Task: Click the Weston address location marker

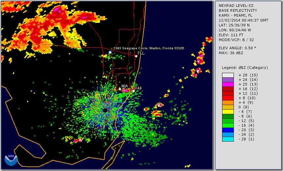Action: click(x=110, y=52)
